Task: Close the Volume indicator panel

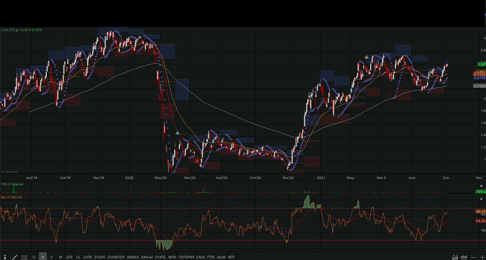Action: coord(481,186)
